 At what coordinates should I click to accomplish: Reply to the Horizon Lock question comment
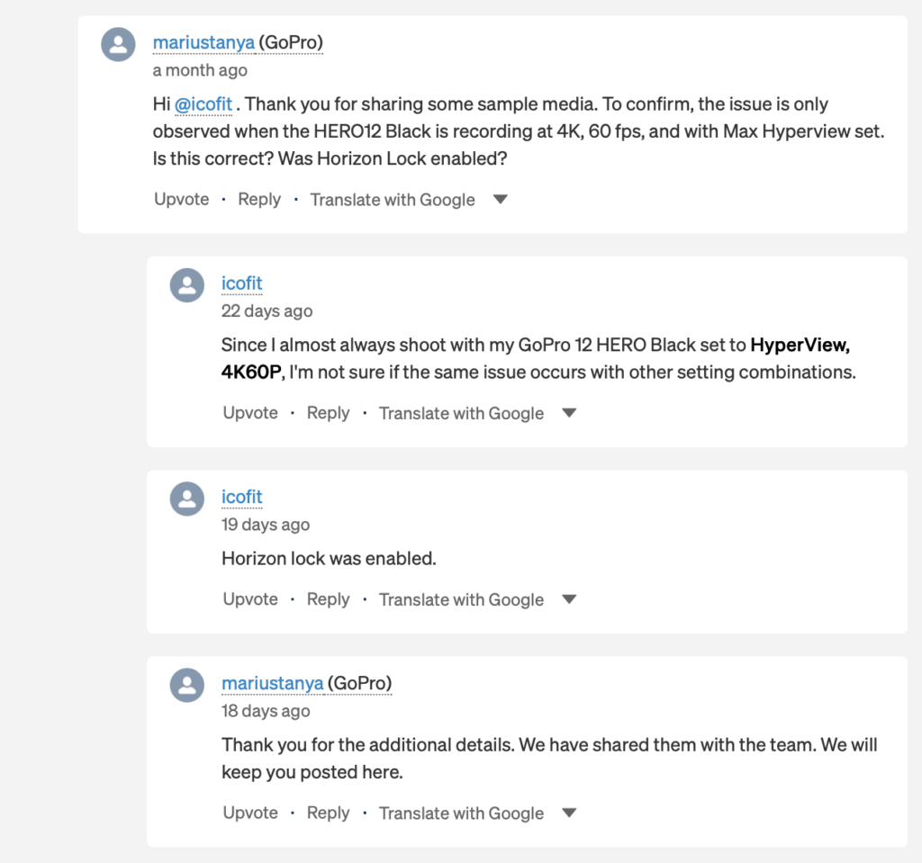[259, 199]
